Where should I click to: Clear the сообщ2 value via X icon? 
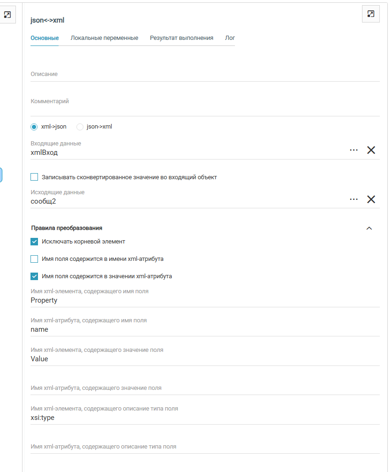coord(371,199)
